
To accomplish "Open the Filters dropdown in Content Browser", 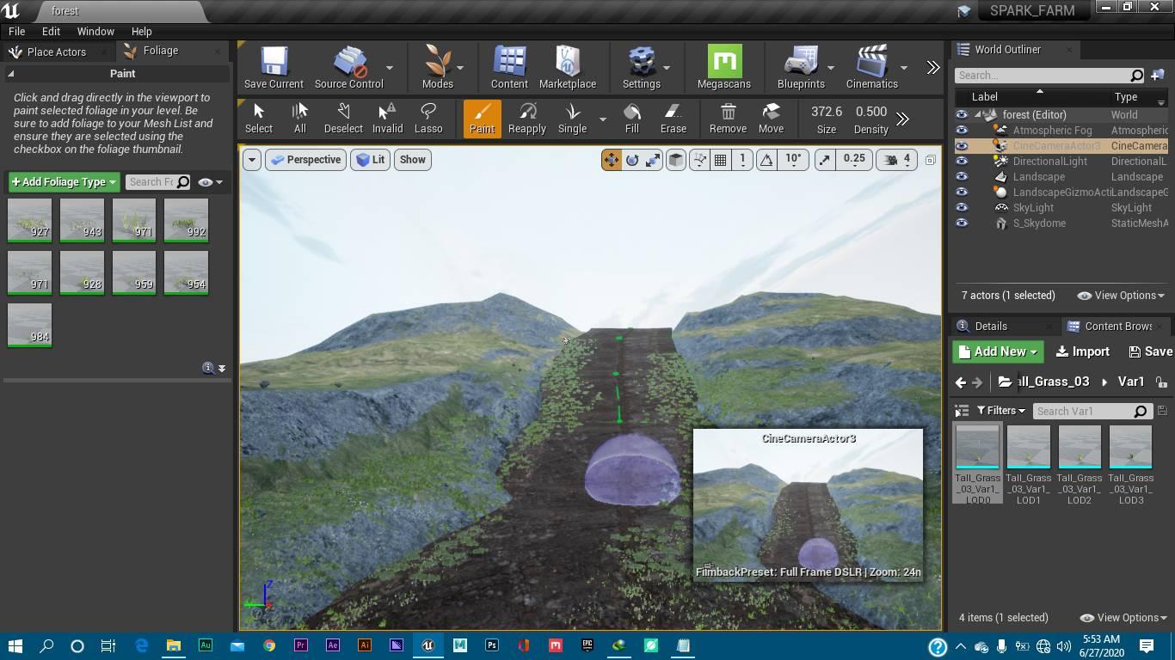I will click(x=1000, y=411).
